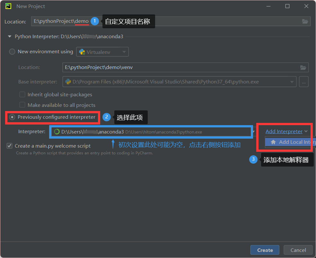316x258 pixels.
Task: Click the Python icon in Base interpreter field
Action: click(68, 82)
